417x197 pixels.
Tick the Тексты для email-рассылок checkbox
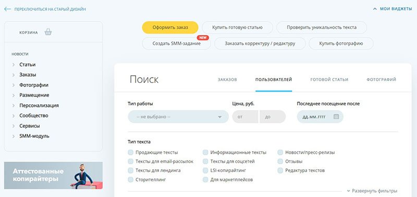click(x=131, y=162)
